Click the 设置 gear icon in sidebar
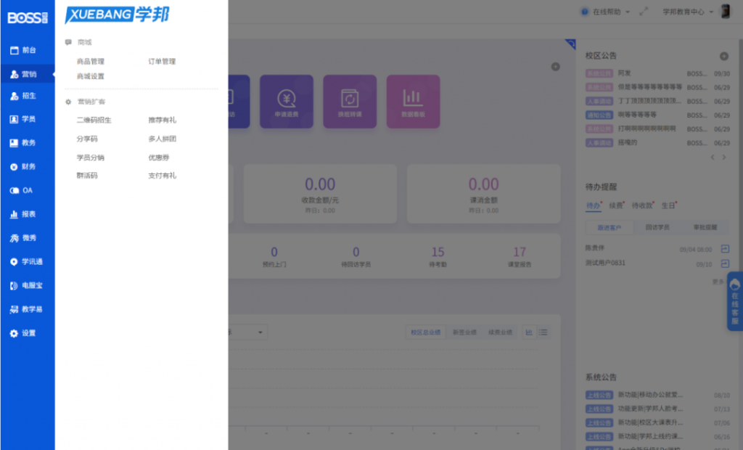This screenshot has width=743, height=450. click(x=14, y=333)
